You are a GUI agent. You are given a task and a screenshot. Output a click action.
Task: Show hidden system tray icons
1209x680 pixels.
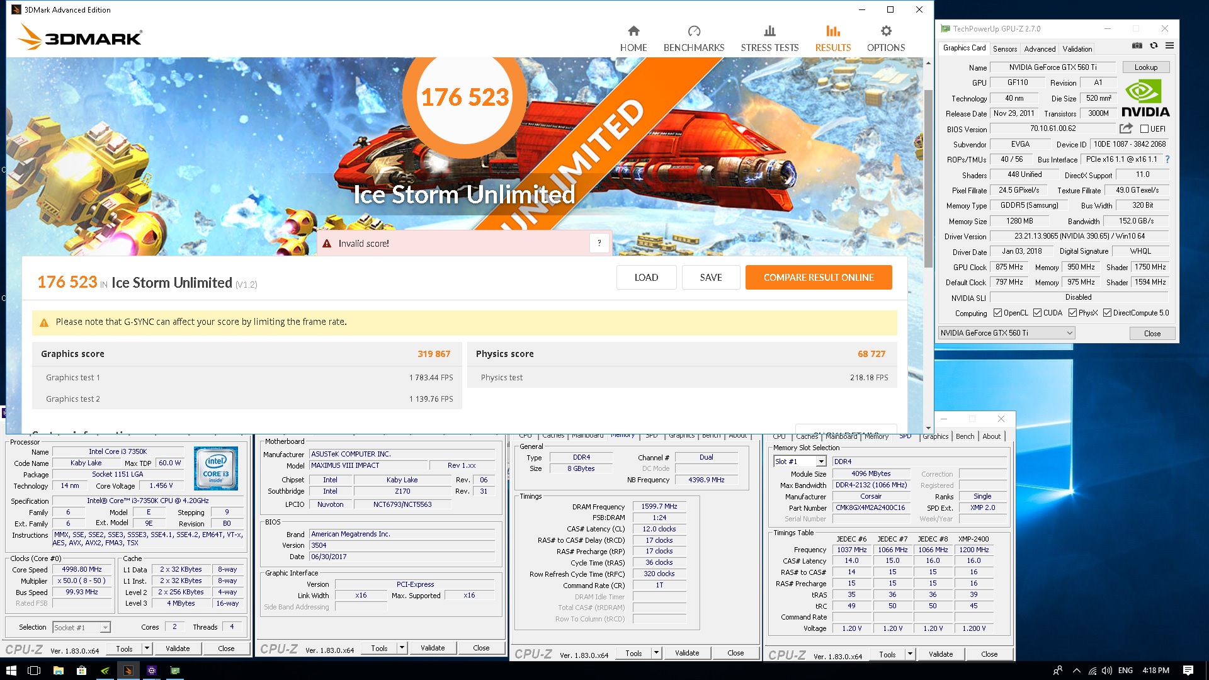pyautogui.click(x=1077, y=671)
